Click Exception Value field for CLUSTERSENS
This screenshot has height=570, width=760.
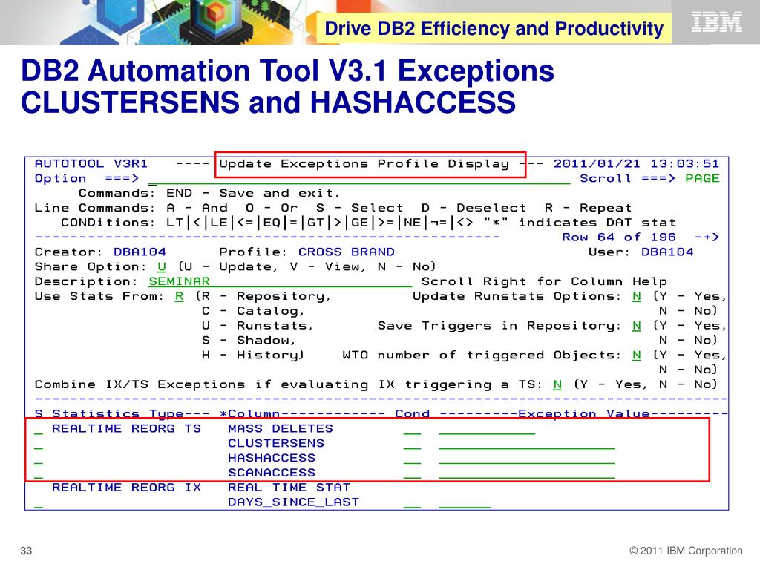(x=526, y=444)
